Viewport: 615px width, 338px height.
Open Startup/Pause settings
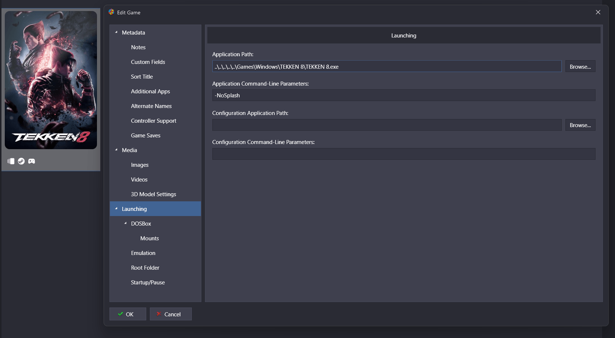click(148, 283)
